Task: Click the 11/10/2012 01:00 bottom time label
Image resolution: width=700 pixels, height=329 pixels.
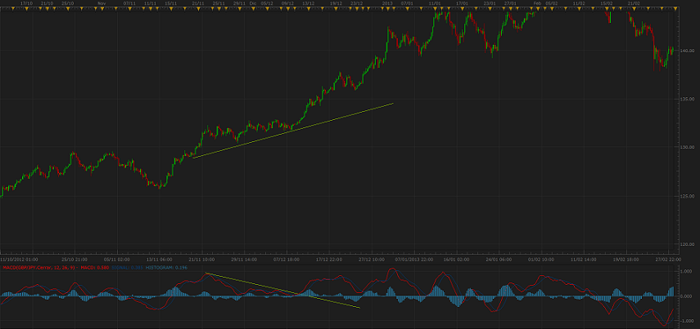Action: click(16, 259)
